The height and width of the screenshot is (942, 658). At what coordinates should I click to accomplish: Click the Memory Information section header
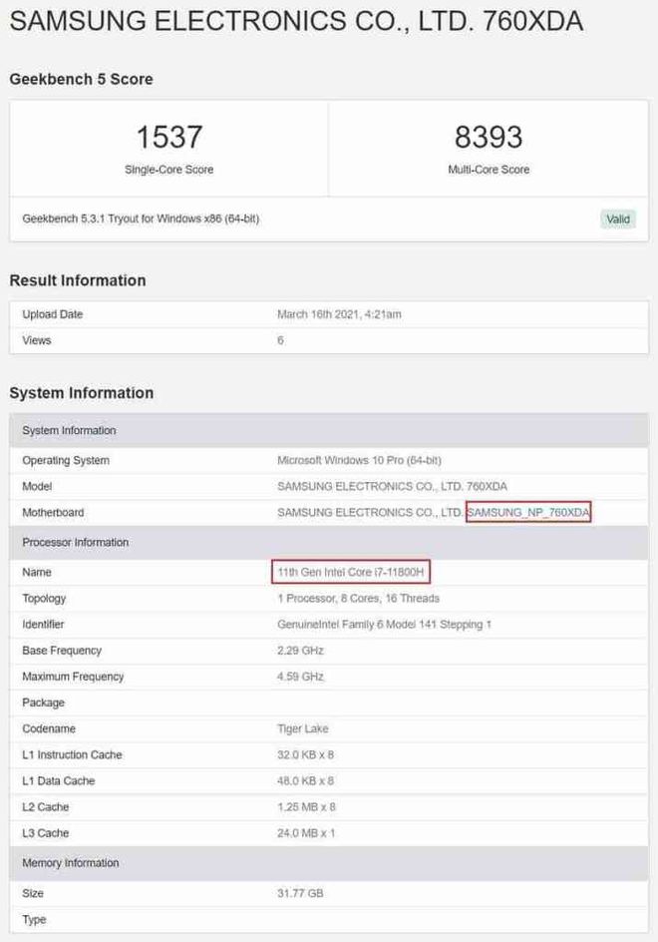71,863
